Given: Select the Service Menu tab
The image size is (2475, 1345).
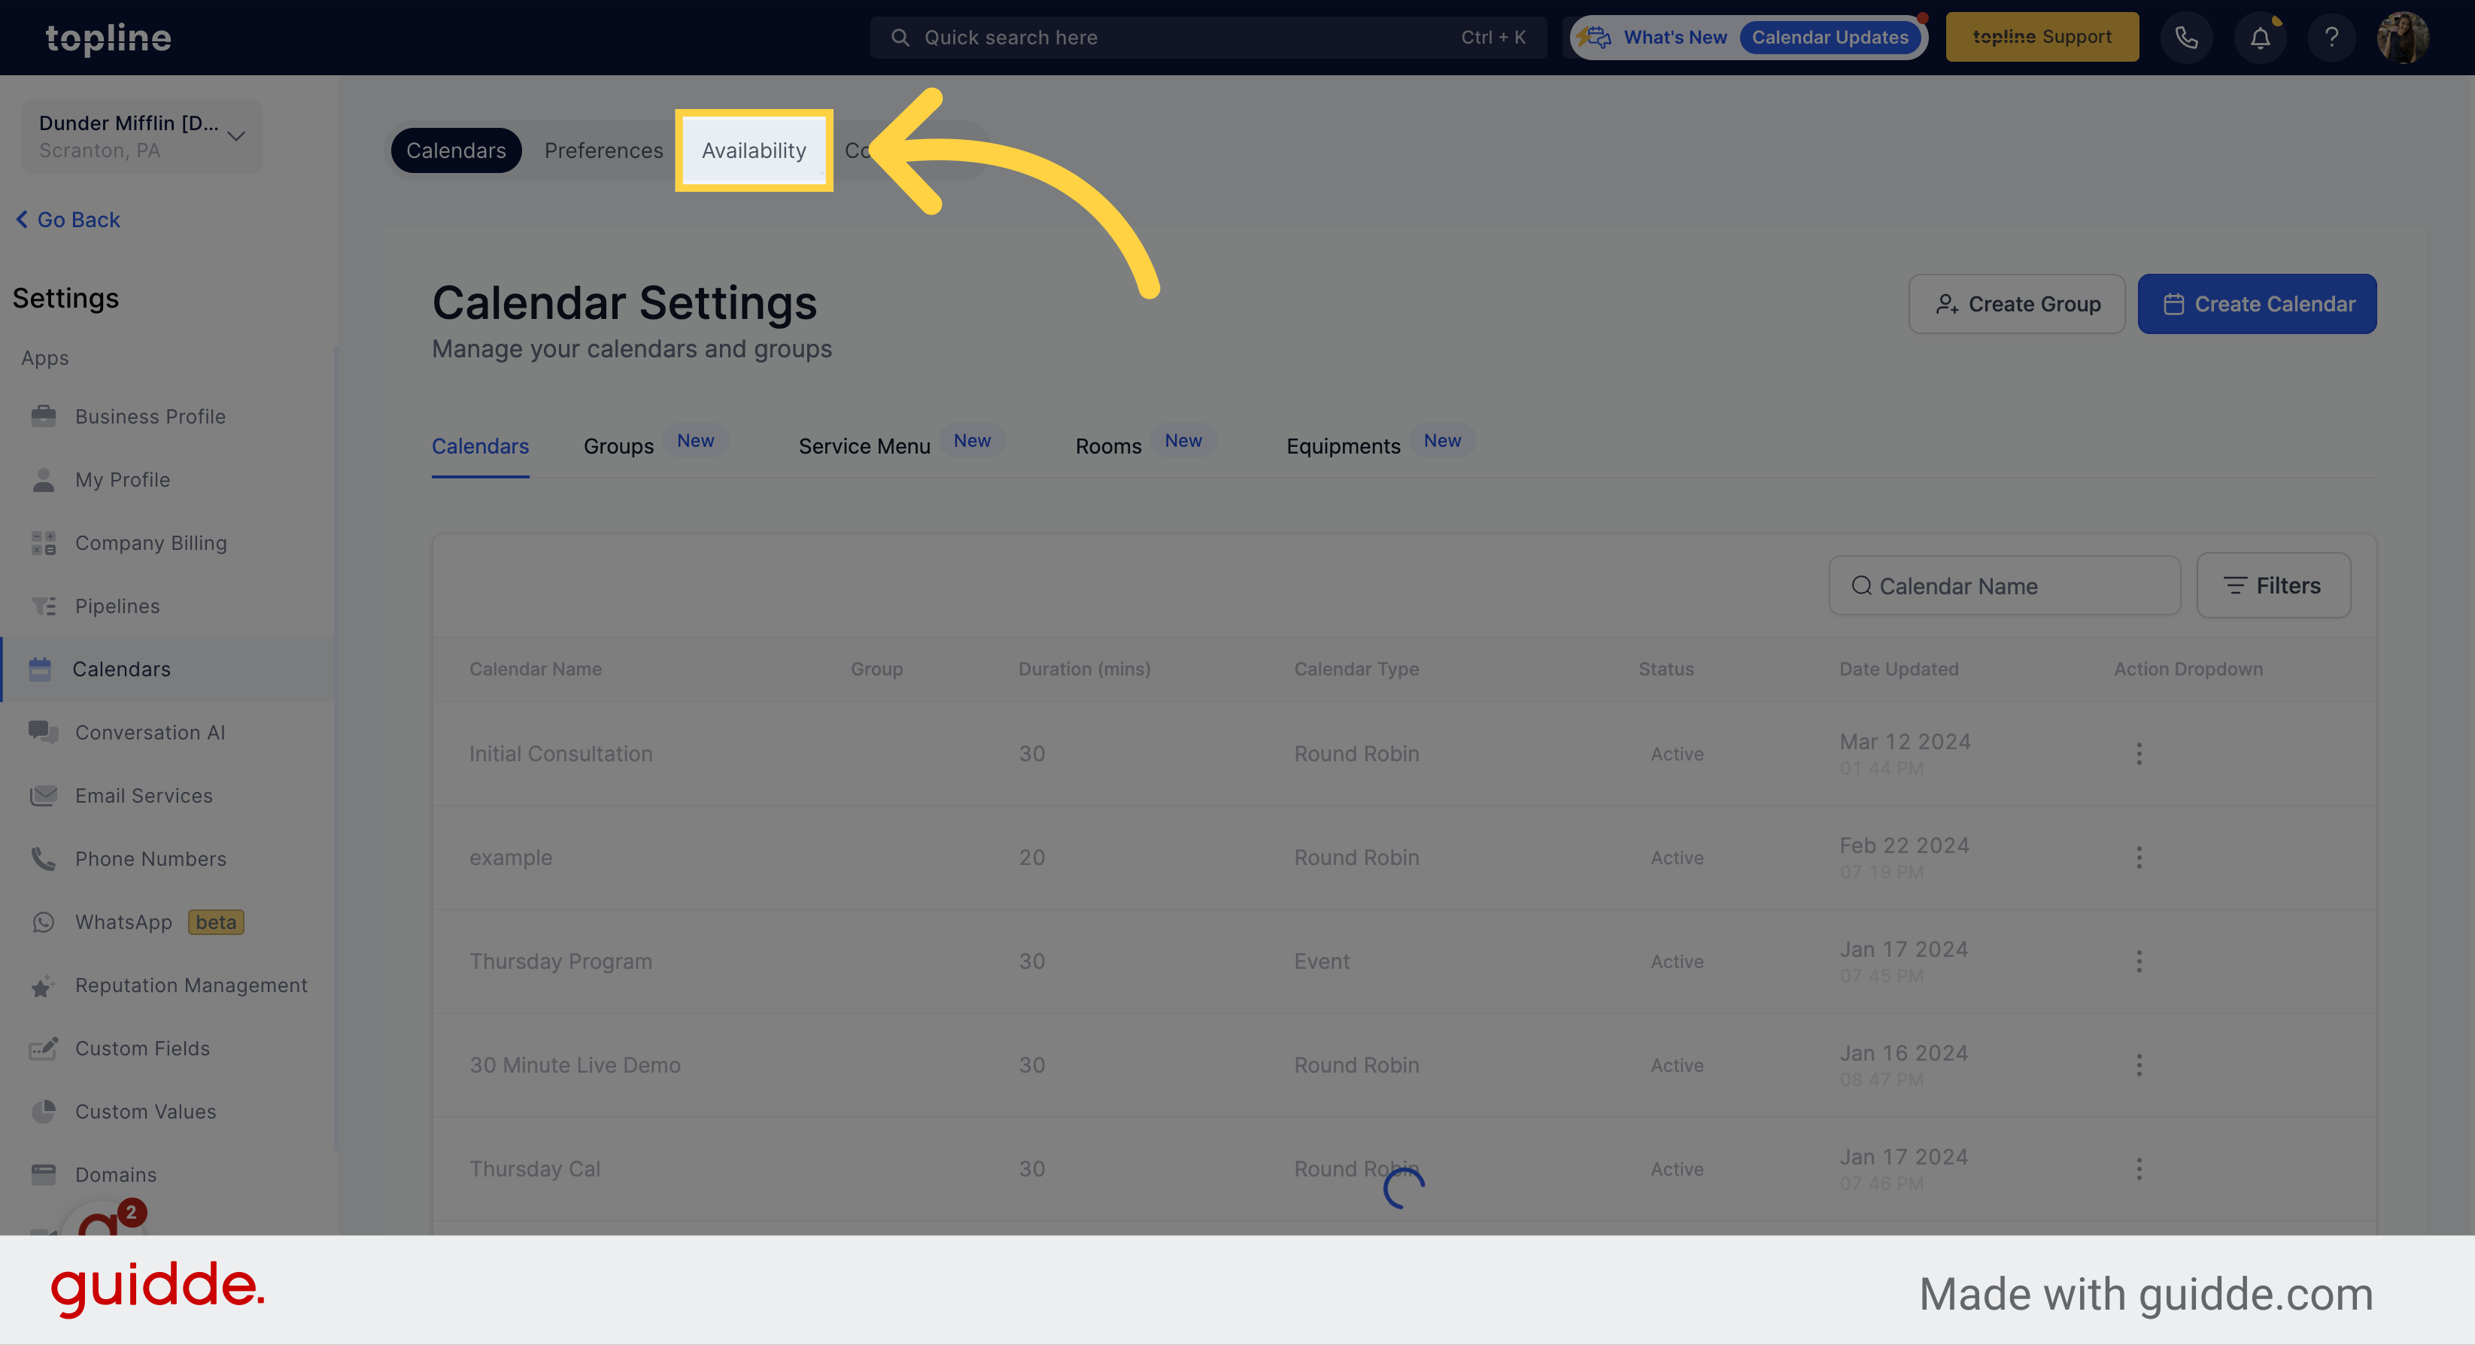Looking at the screenshot, I should pos(864,445).
